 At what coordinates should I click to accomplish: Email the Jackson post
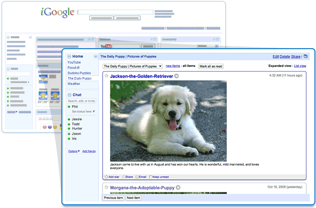[x=141, y=177]
